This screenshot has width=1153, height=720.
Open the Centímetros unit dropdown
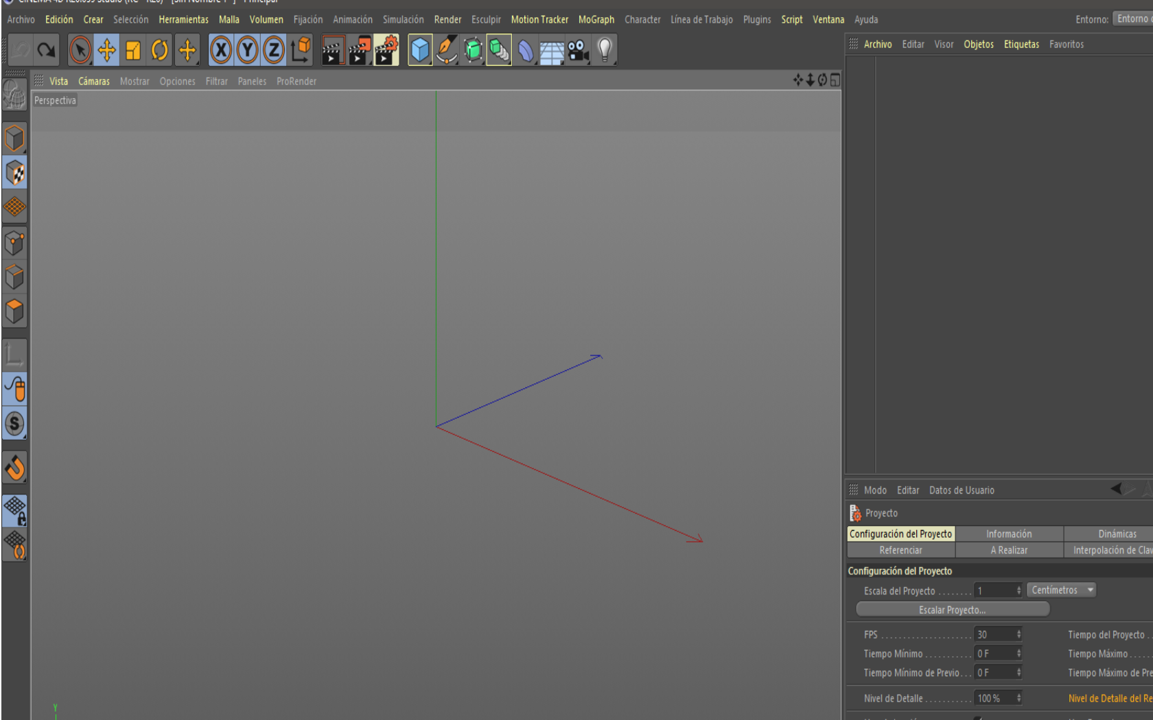pos(1061,590)
